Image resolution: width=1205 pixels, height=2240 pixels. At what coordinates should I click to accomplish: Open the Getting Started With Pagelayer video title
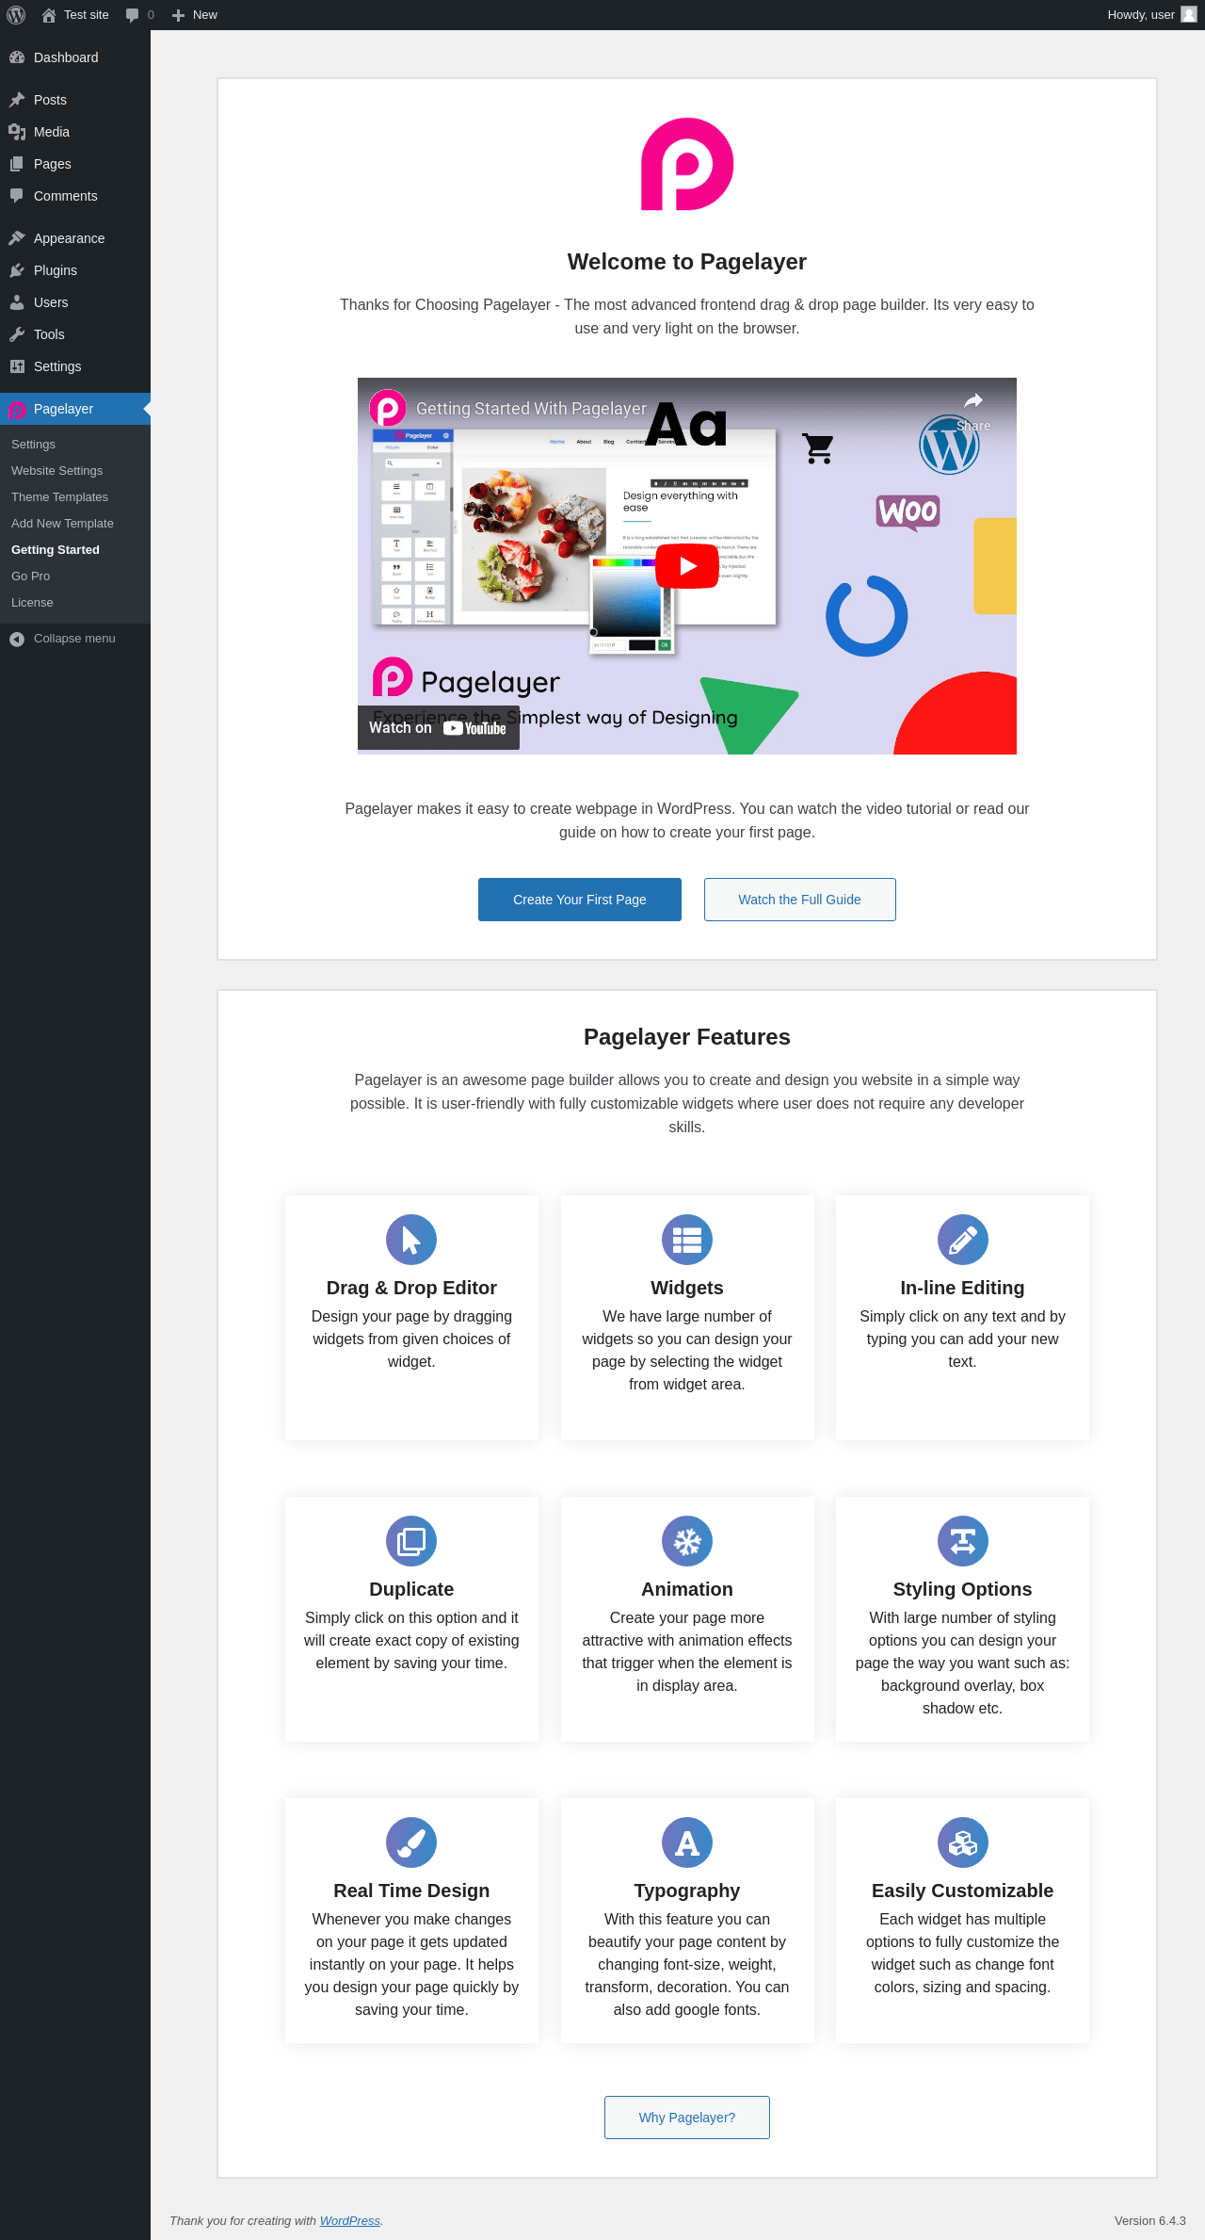[531, 409]
